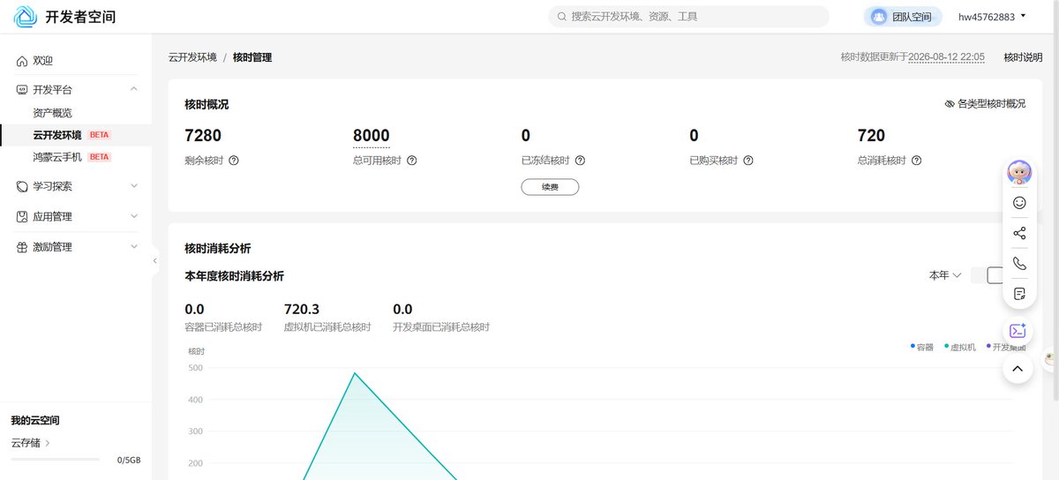Click the 学习探索 sidebar icon
1059x480 pixels.
click(x=22, y=187)
